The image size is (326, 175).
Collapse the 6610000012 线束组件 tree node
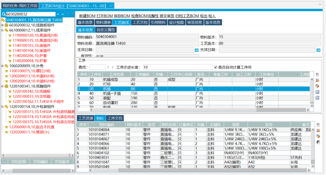pyautogui.click(x=3, y=30)
